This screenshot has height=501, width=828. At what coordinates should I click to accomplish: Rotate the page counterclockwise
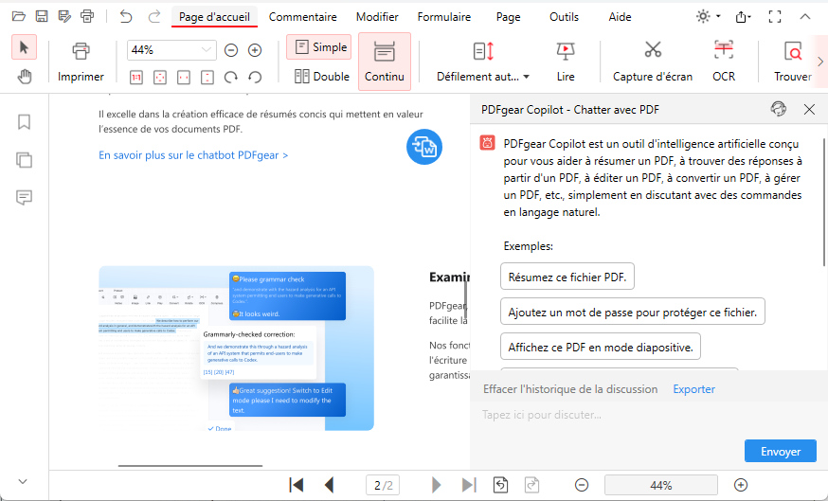[x=255, y=78]
